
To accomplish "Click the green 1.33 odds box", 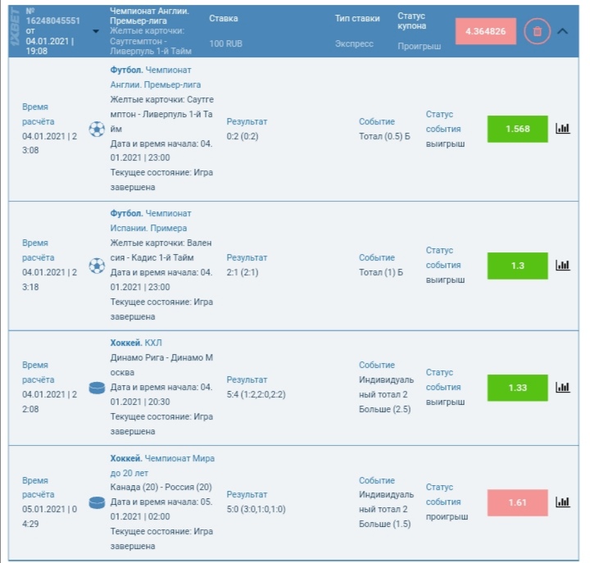I will coord(518,388).
